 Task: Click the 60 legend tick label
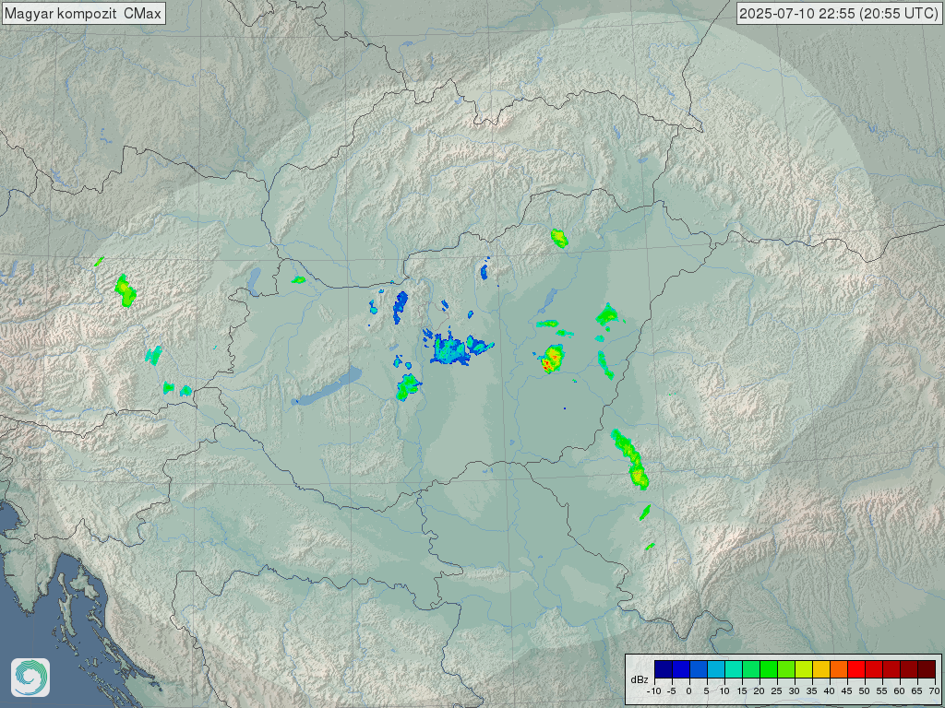point(900,691)
